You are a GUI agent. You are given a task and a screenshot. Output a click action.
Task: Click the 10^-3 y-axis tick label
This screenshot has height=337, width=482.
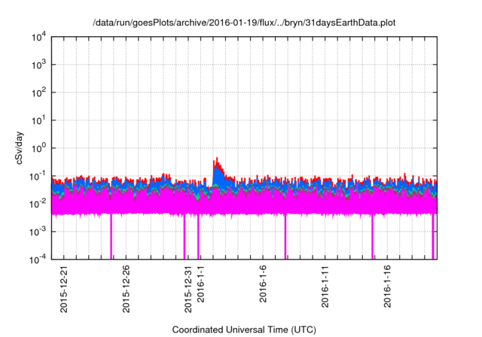(x=38, y=232)
